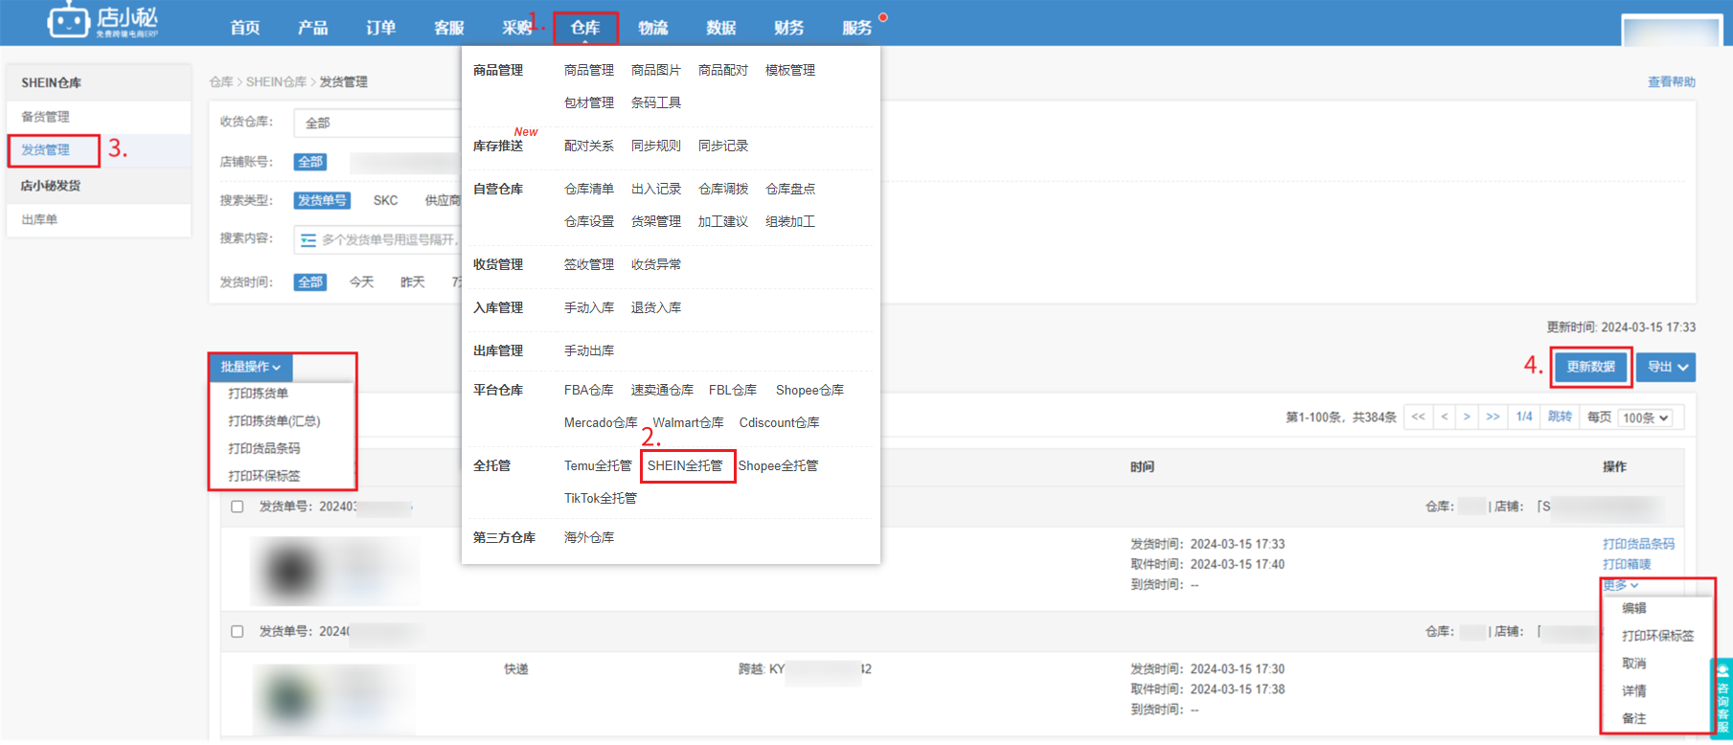Open Cdiscount仓库 menu entry
Image resolution: width=1733 pixels, height=745 pixels.
(780, 422)
